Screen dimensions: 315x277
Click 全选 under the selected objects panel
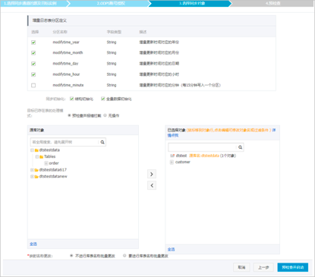(171, 250)
